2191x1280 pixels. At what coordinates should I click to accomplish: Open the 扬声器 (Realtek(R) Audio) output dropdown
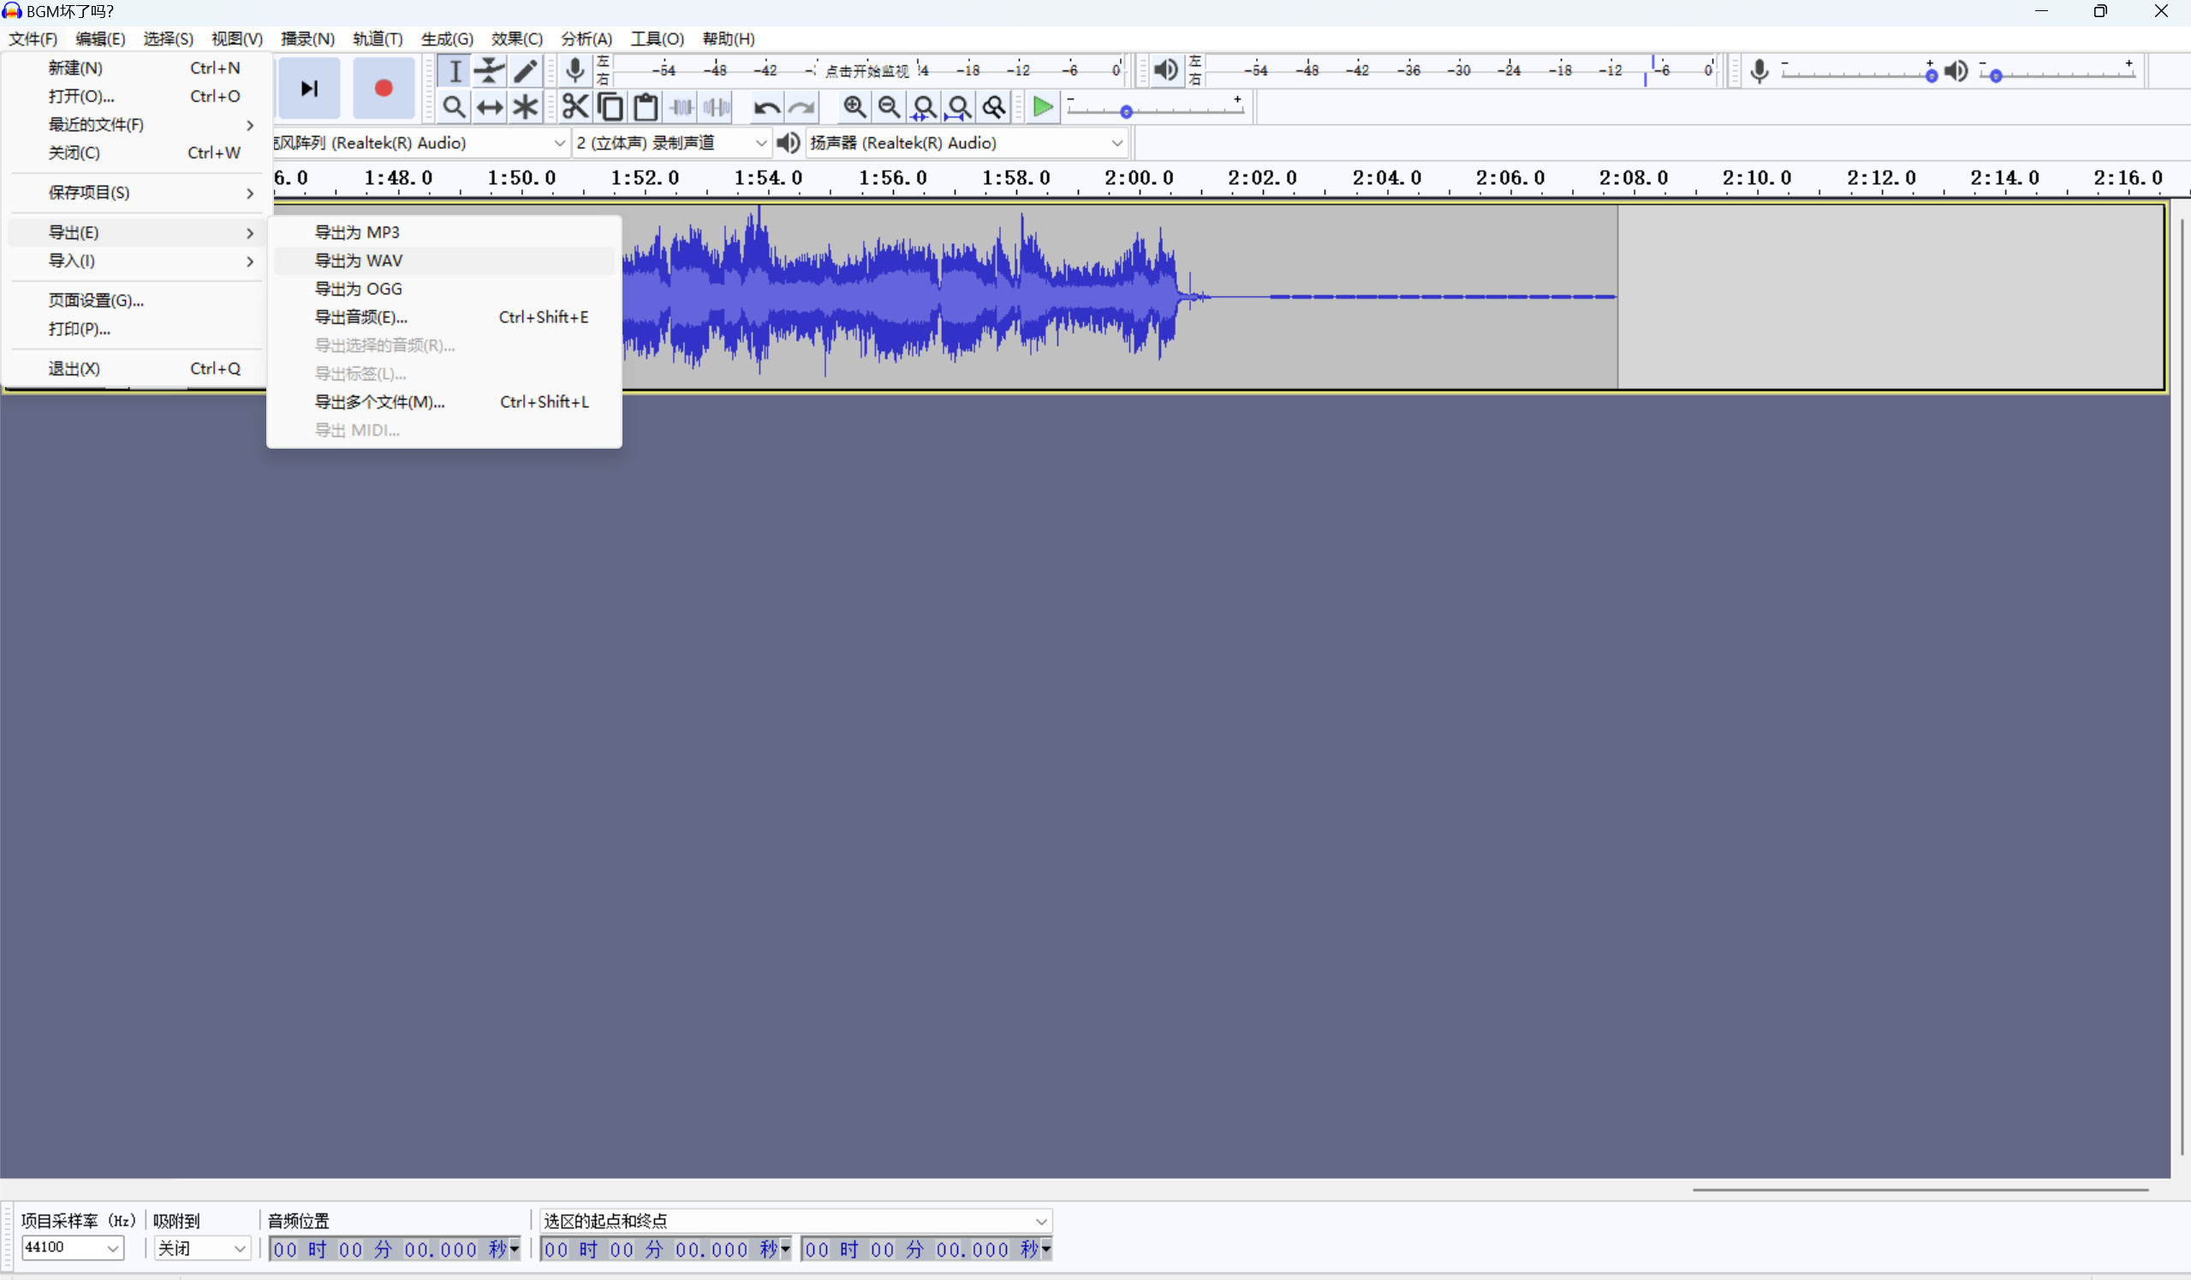tap(967, 143)
